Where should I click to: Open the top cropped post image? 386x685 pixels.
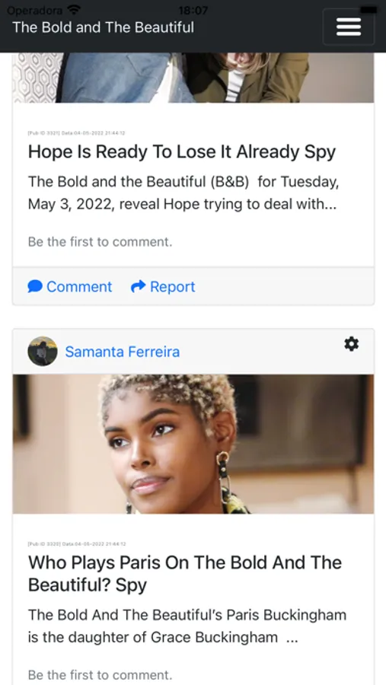[193, 78]
